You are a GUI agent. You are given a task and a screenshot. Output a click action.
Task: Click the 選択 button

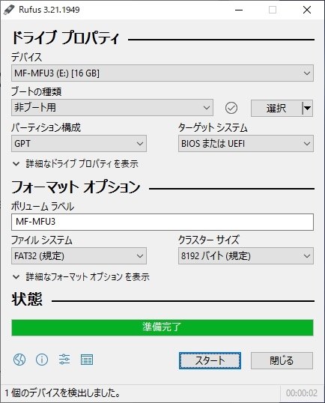276,108
